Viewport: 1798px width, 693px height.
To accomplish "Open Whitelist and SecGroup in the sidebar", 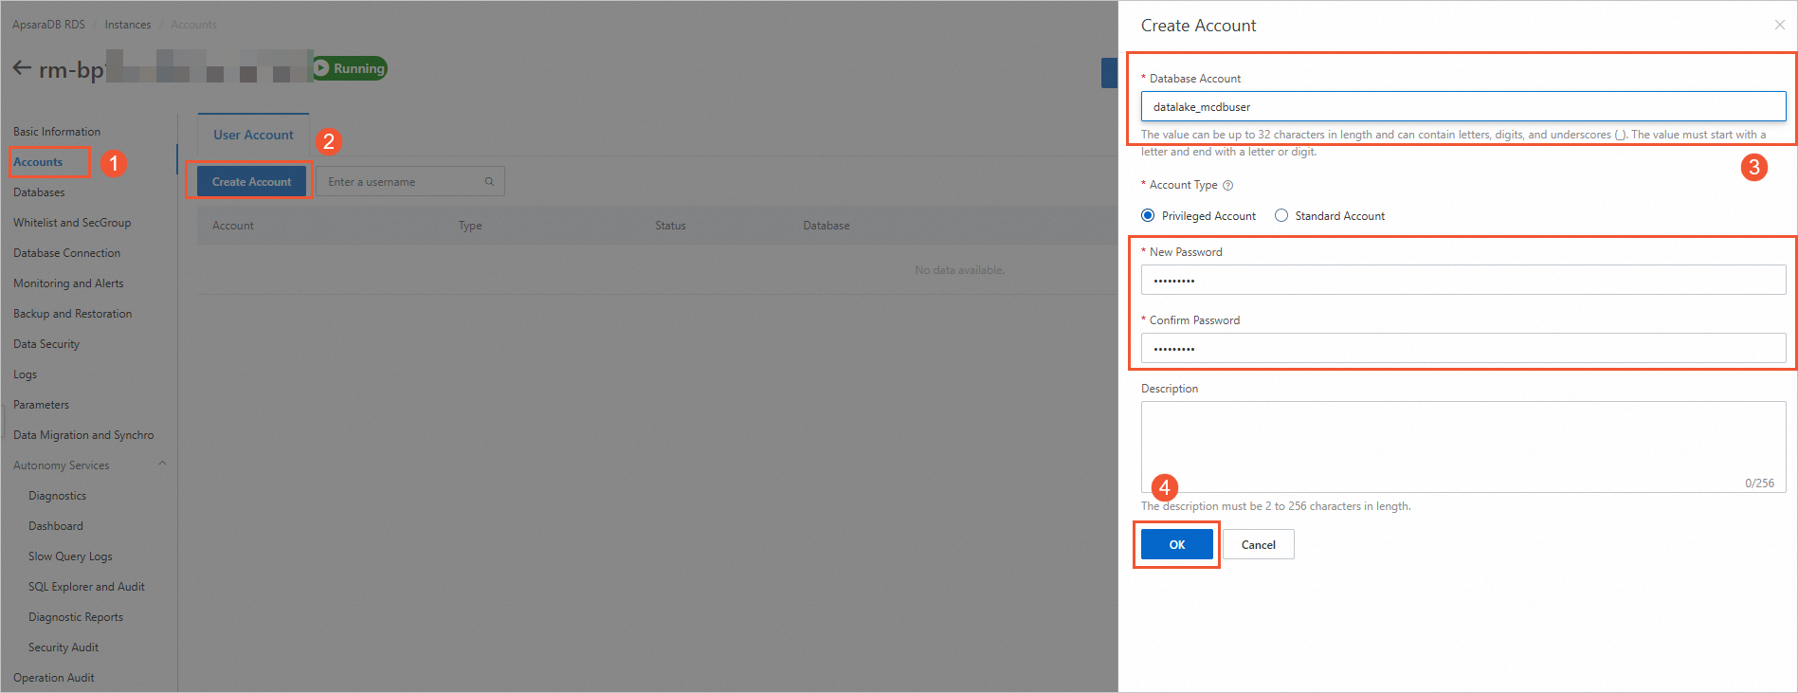I will click(72, 223).
